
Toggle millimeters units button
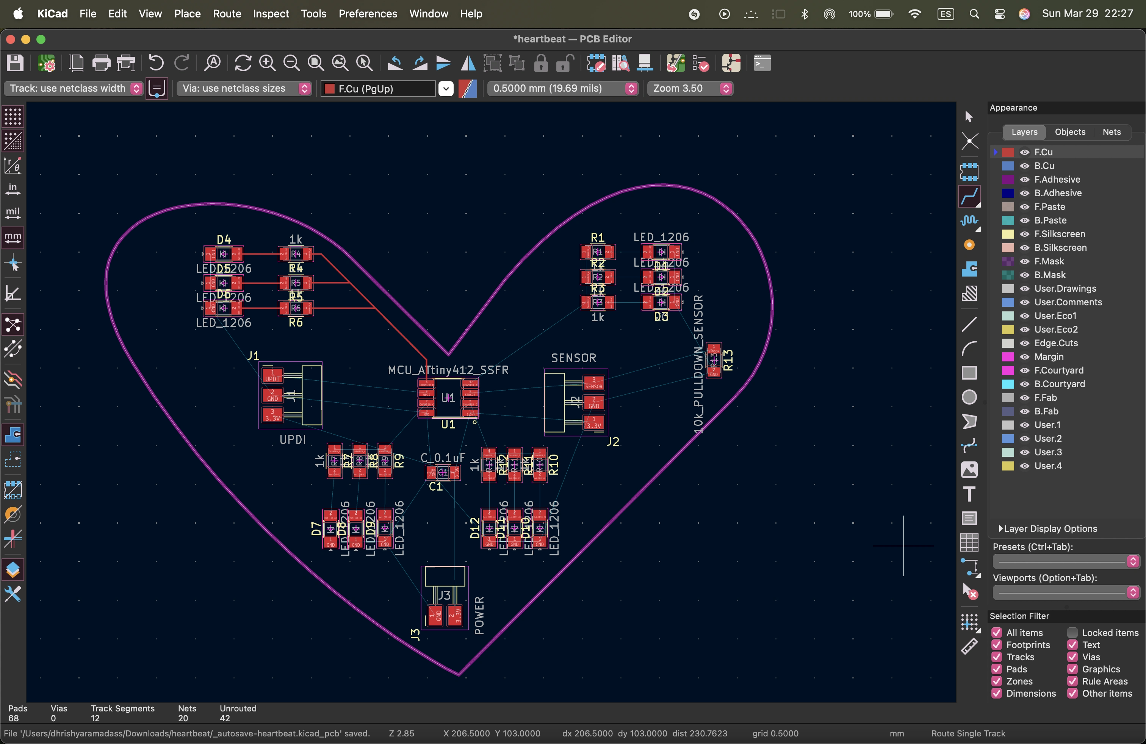[13, 237]
